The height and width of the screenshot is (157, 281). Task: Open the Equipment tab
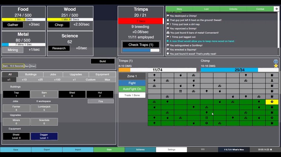coord(102,74)
